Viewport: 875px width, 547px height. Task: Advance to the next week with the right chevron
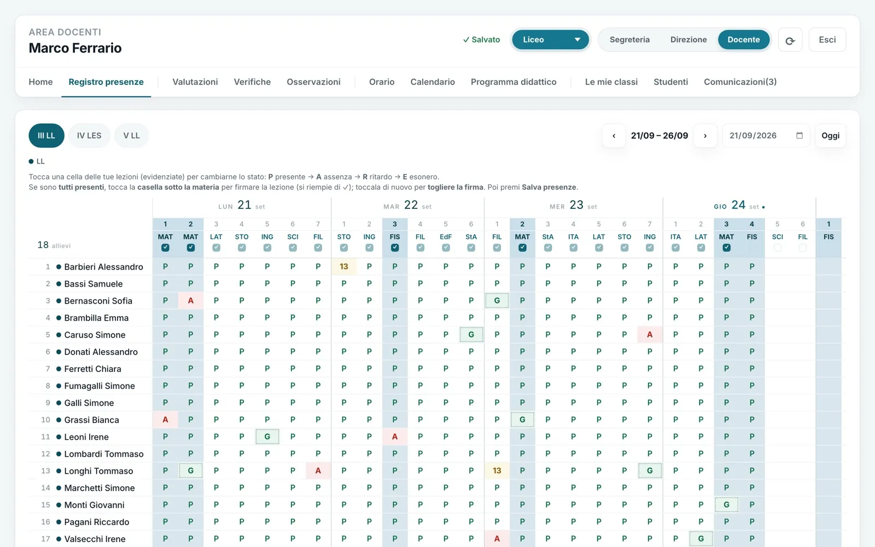[x=705, y=136]
